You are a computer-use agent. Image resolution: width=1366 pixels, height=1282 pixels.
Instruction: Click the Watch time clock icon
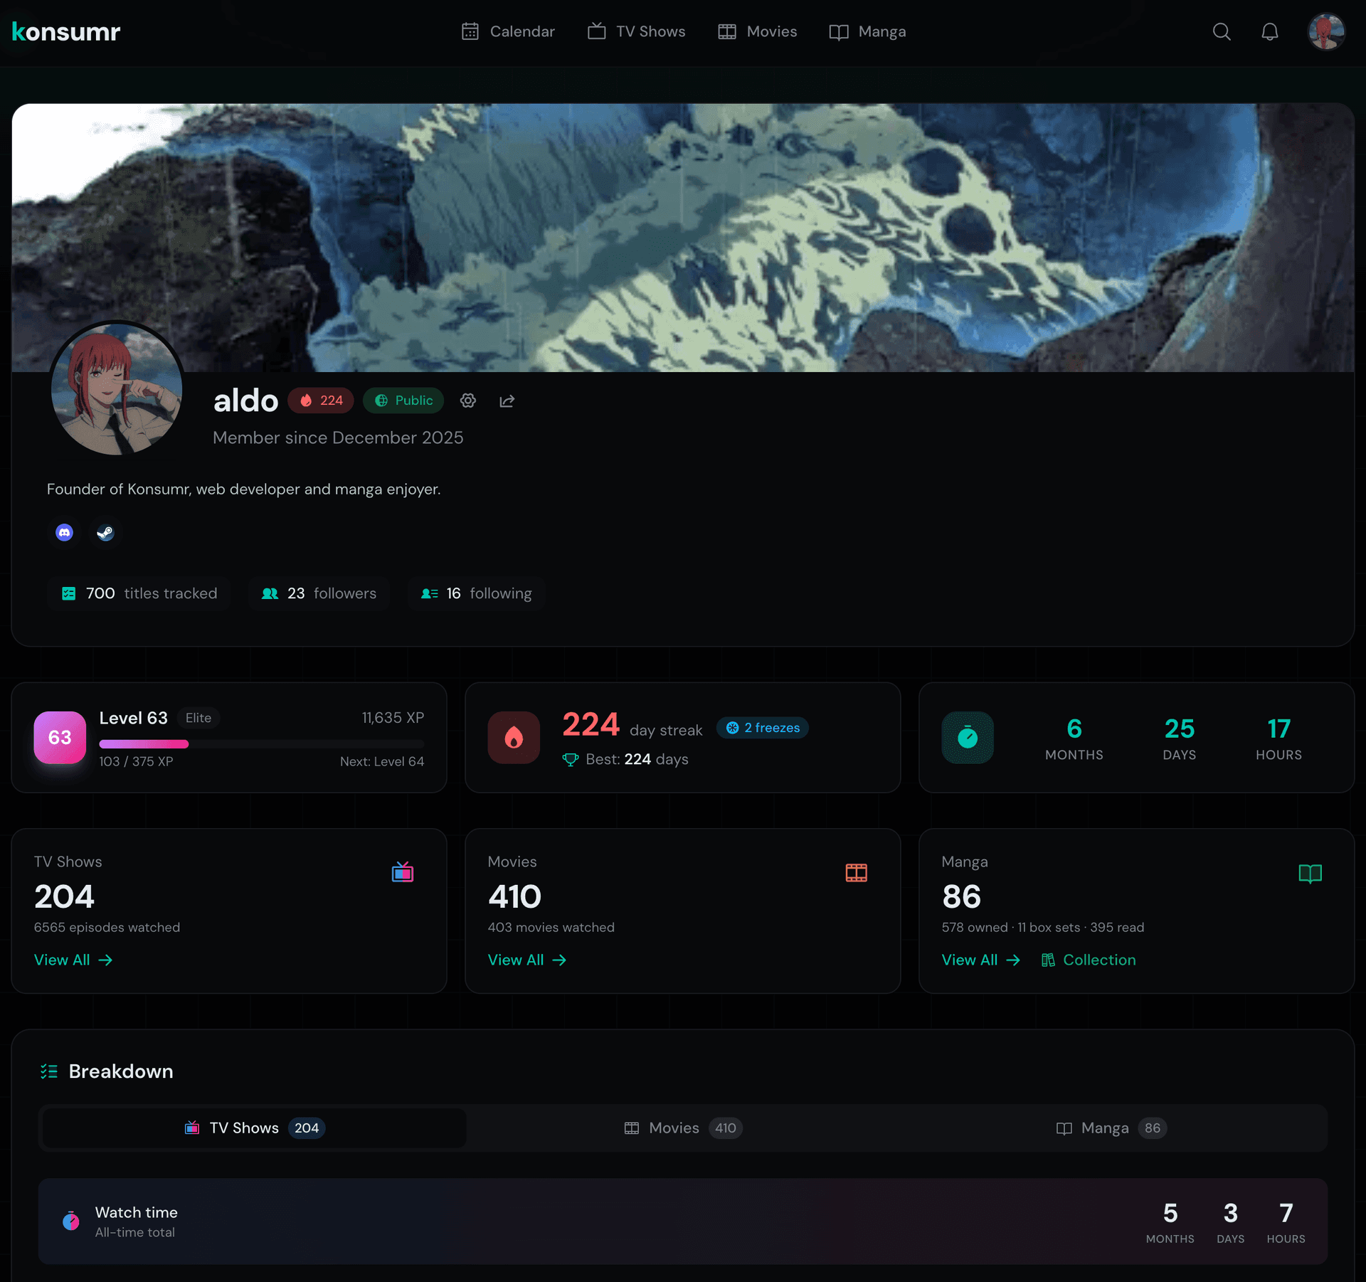[71, 1221]
